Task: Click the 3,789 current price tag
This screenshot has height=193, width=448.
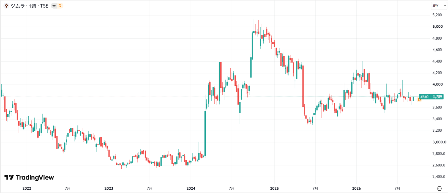Action: click(x=437, y=97)
